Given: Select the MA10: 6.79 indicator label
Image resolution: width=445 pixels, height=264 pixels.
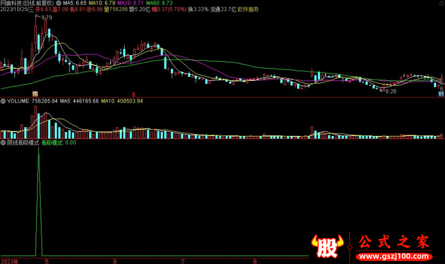Looking at the screenshot, I should (102, 3).
